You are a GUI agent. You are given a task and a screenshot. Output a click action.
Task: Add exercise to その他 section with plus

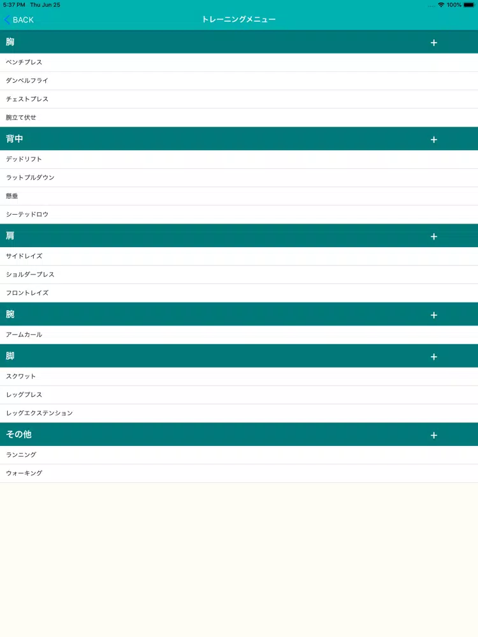point(433,436)
